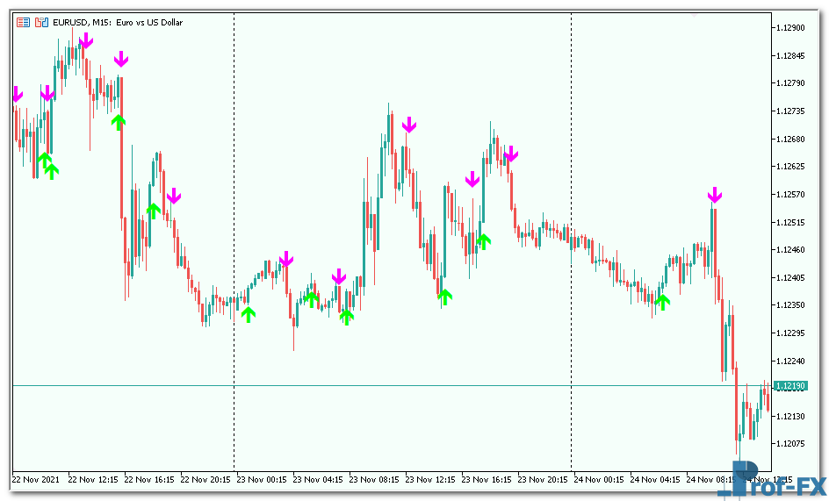Select the 22 Nov 2021 time label
Viewport: 829px width, 501px height.
click(x=37, y=480)
